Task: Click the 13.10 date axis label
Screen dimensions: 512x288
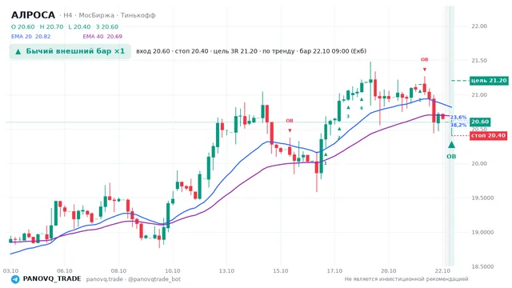Action: coord(226,271)
